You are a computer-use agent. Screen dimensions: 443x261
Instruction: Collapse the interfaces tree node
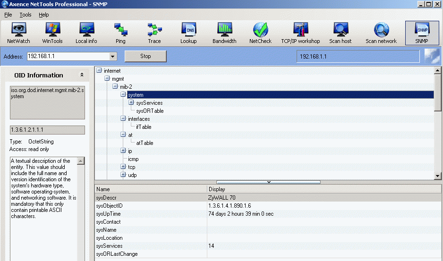[x=123, y=118]
